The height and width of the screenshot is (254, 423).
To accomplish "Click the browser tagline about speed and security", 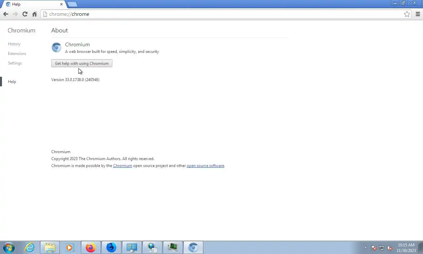I will pyautogui.click(x=112, y=52).
